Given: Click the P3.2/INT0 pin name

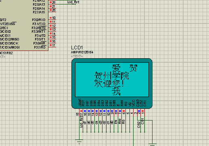Looking at the screenshot, I should pos(39,28).
